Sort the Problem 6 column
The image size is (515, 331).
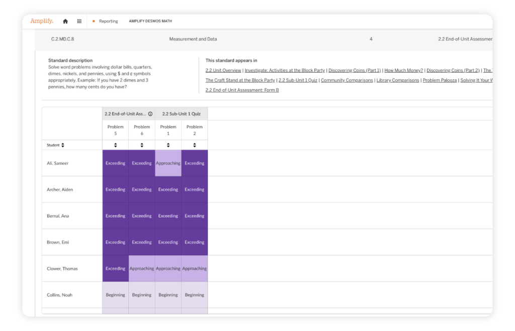142,145
